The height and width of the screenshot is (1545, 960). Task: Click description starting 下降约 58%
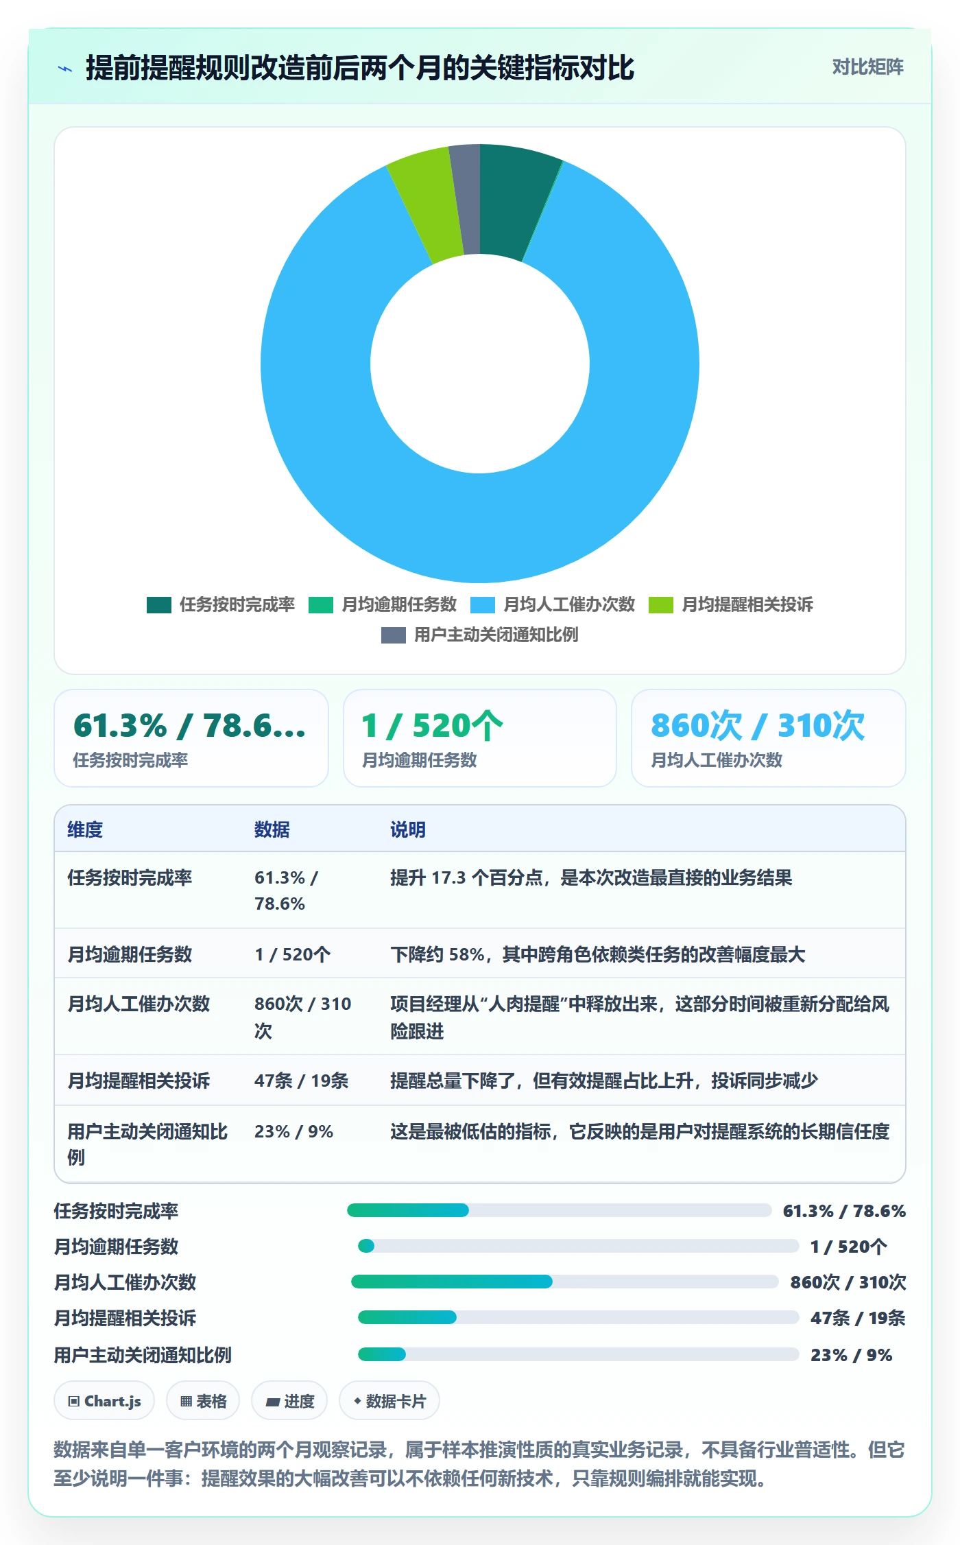point(598,954)
